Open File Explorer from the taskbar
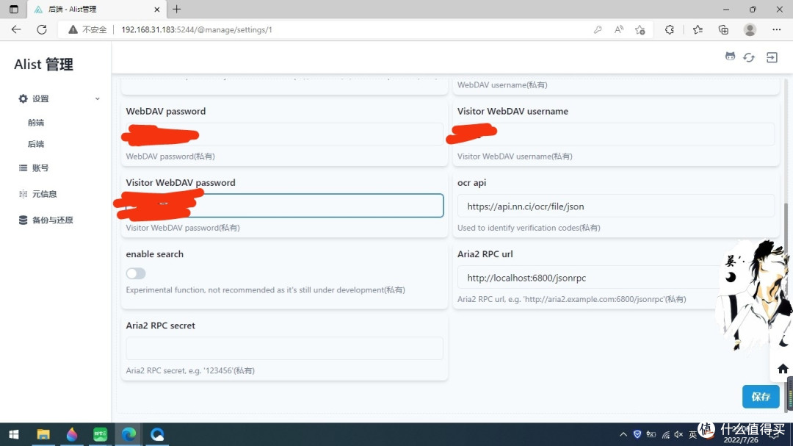 [43, 434]
